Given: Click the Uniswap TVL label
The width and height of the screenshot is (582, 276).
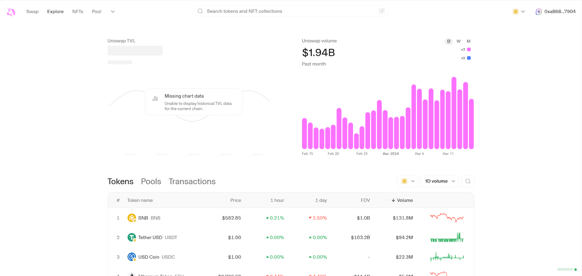Looking at the screenshot, I should click(121, 41).
